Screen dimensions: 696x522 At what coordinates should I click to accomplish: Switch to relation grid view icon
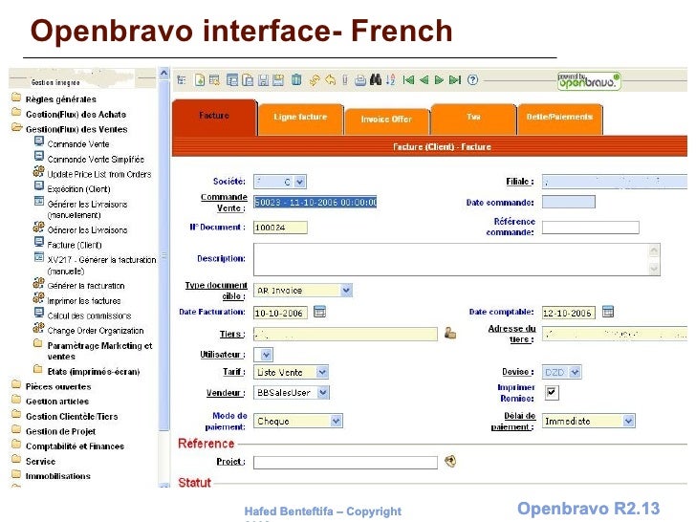[231, 80]
